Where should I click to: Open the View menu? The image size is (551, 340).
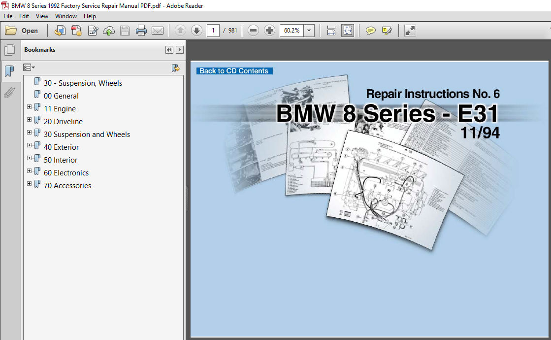click(x=42, y=16)
